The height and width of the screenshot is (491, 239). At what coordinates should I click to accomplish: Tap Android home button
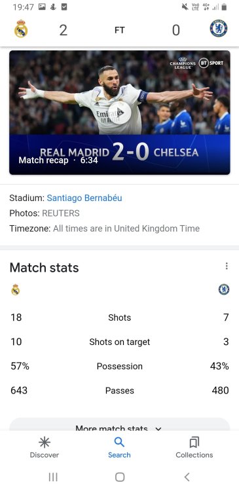pos(120,477)
